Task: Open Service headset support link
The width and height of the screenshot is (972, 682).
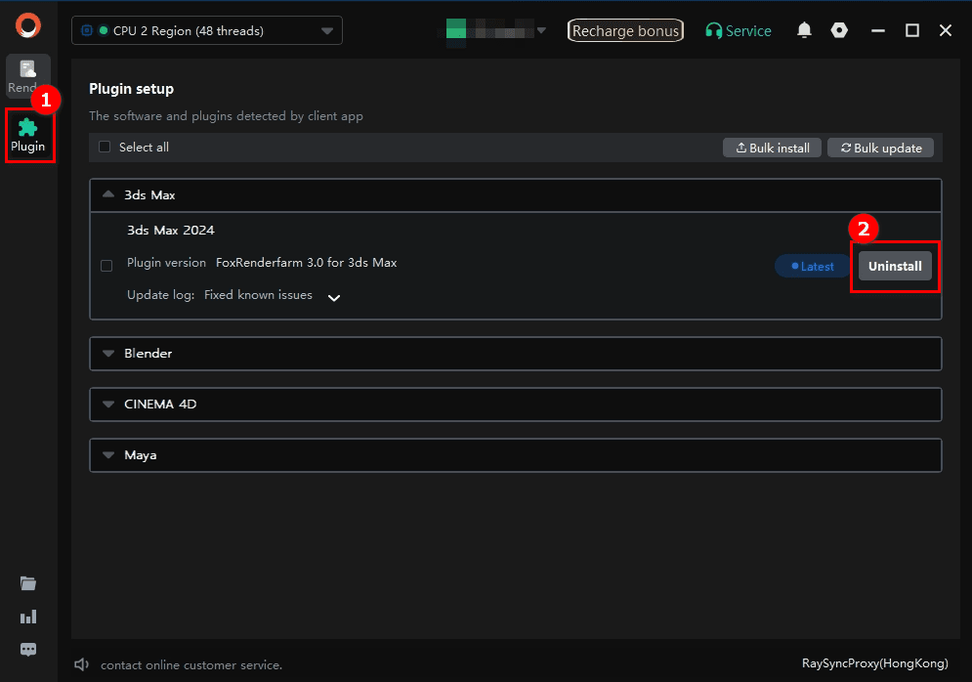Action: point(739,31)
